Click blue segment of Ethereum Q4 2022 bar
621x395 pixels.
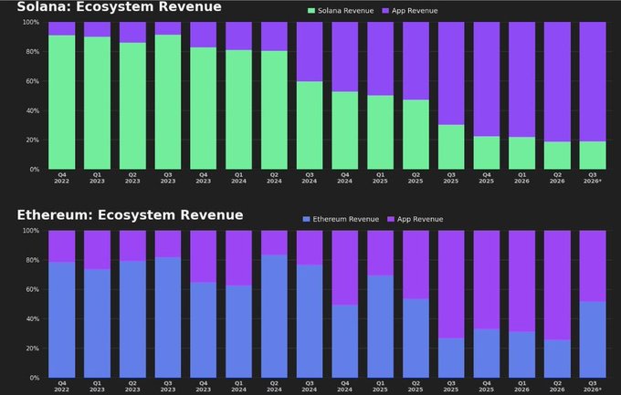point(62,320)
